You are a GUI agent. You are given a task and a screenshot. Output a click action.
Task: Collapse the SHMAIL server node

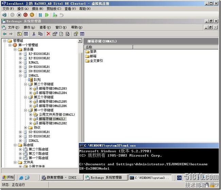pos(20,75)
